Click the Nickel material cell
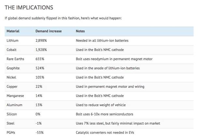 (x=11, y=78)
